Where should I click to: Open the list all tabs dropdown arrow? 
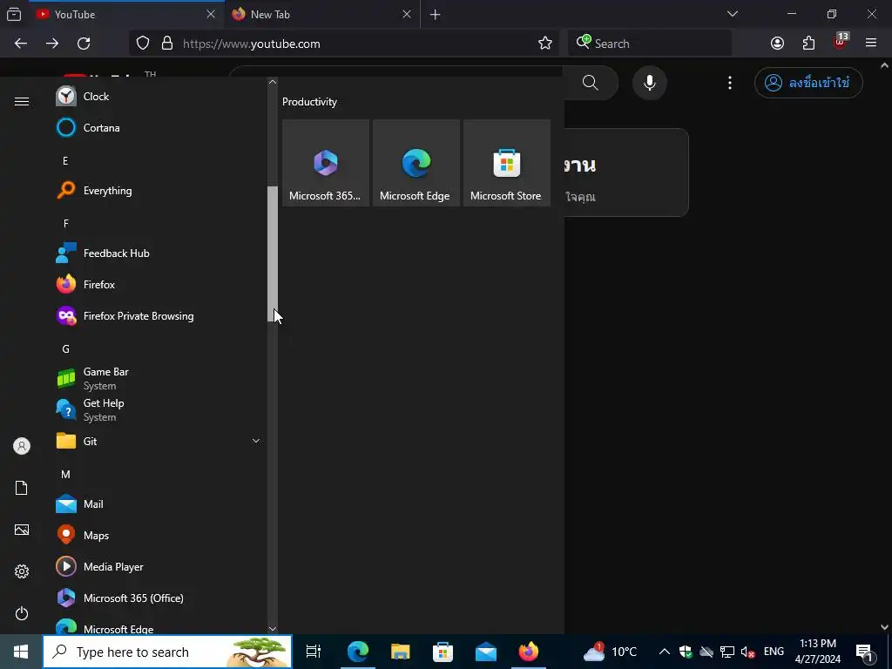pos(732,14)
